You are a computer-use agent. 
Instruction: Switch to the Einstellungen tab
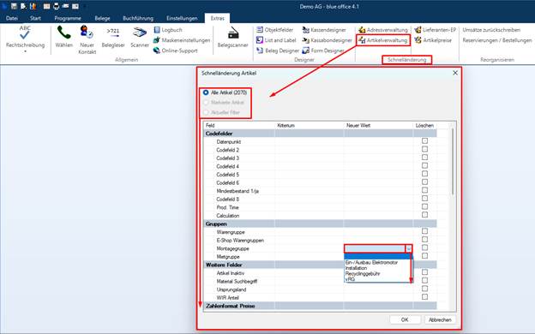click(x=182, y=18)
